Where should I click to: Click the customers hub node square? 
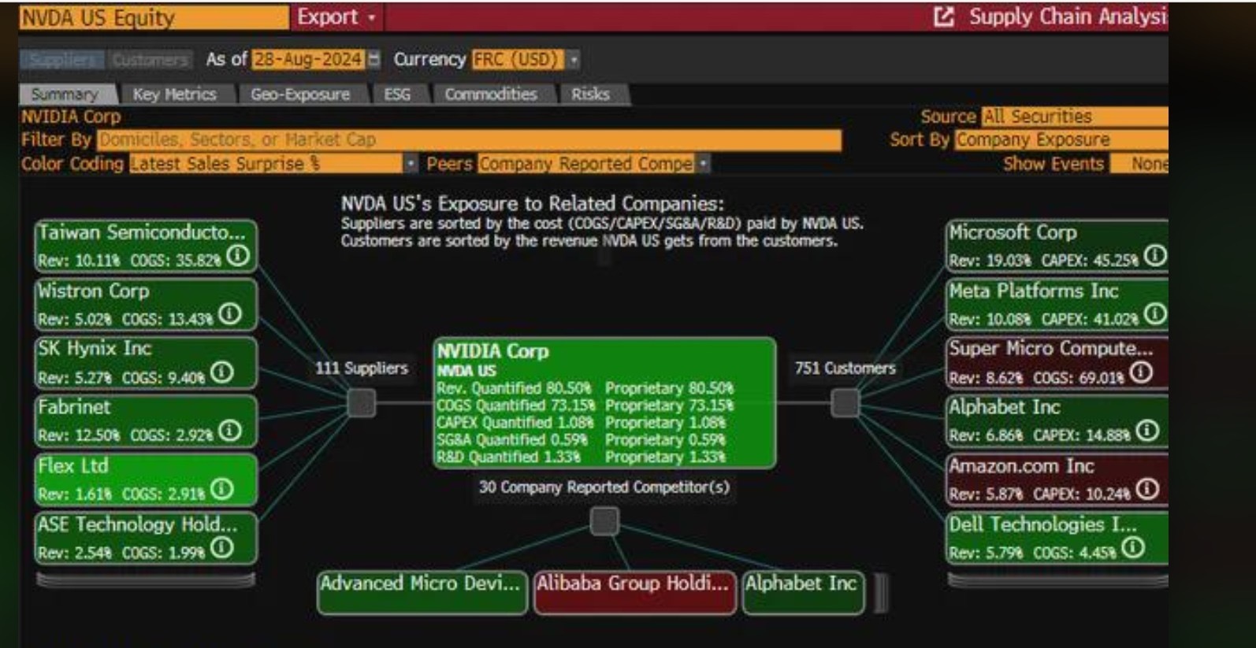click(x=845, y=404)
